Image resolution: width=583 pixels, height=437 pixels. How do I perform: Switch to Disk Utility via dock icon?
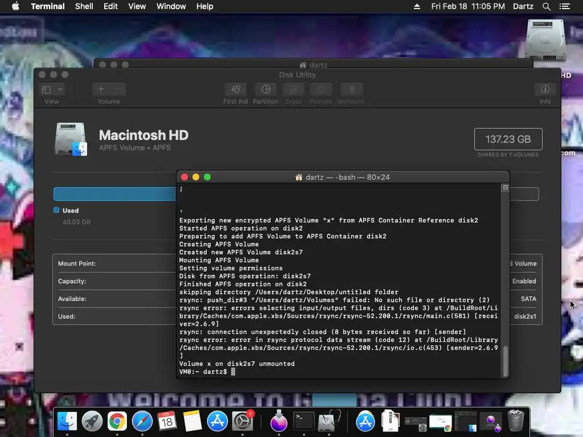[x=329, y=422]
